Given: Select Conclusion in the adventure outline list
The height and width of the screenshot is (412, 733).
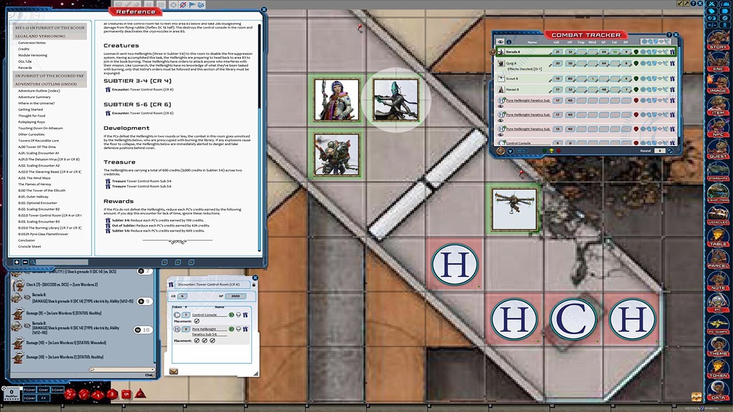Looking at the screenshot, I should [x=26, y=240].
